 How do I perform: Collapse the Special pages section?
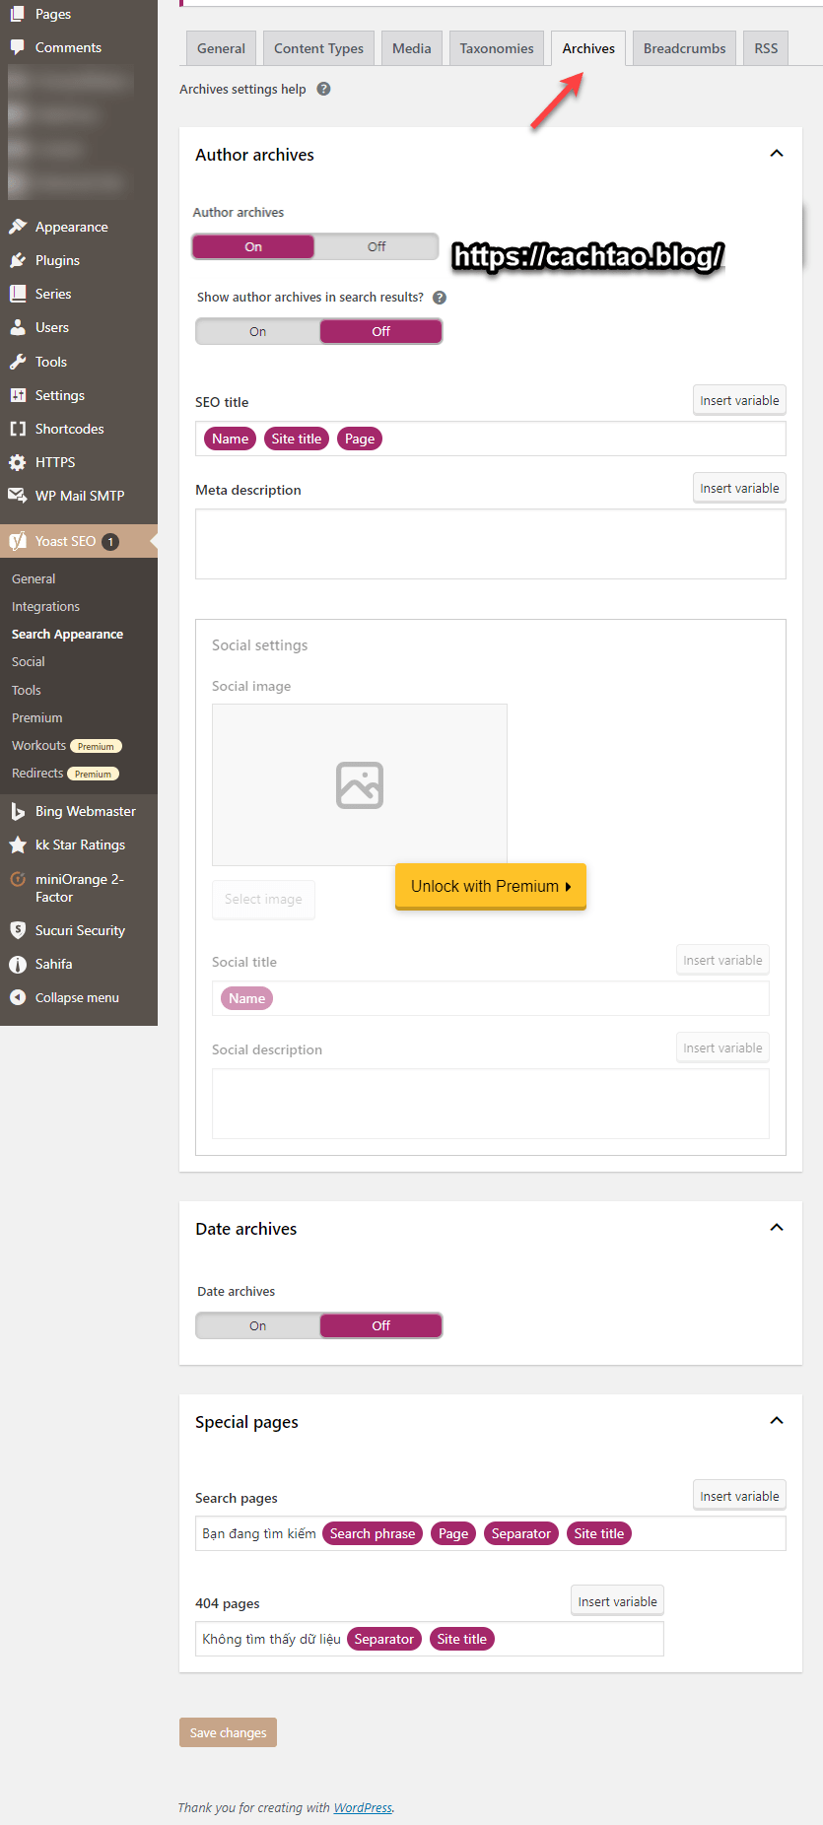777,1421
